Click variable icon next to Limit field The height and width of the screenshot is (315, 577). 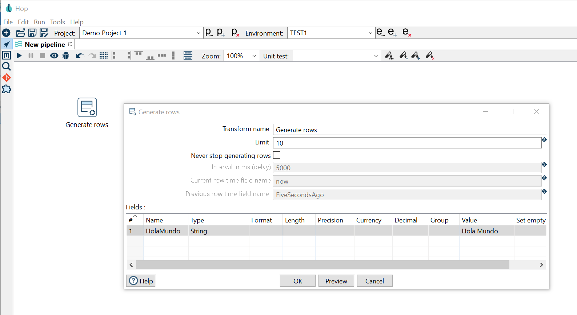(x=544, y=140)
